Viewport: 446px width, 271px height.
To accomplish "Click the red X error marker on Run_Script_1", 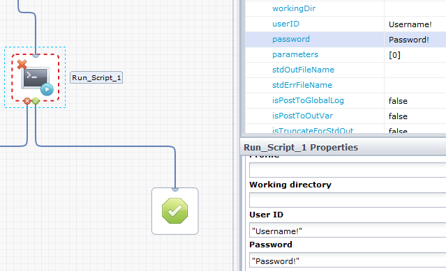I will coord(22,64).
